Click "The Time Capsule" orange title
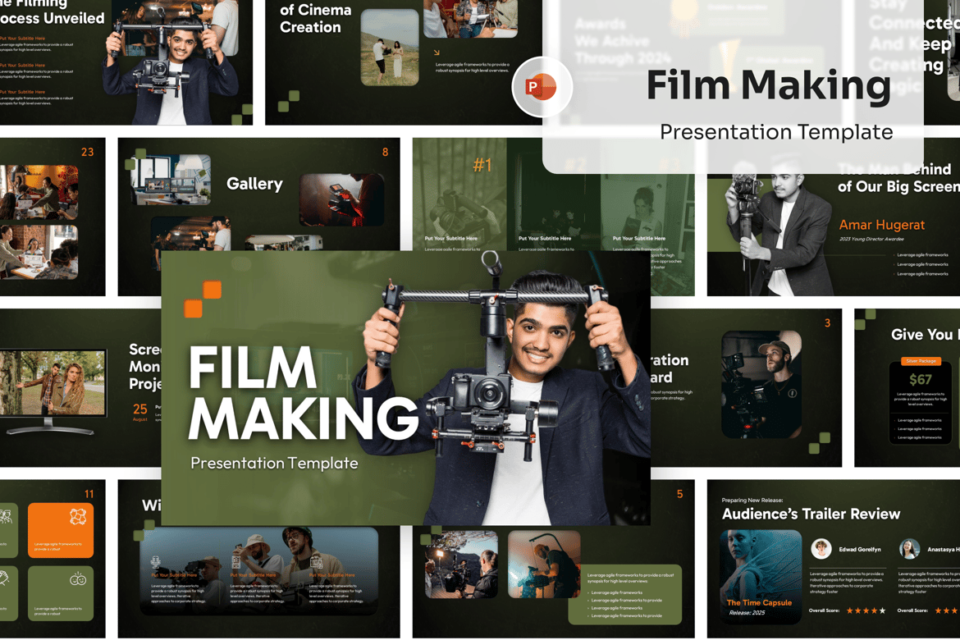960x640 pixels. (x=759, y=602)
